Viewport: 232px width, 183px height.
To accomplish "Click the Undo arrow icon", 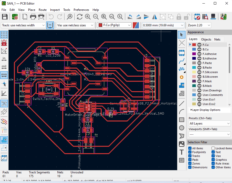I will click(51, 17).
